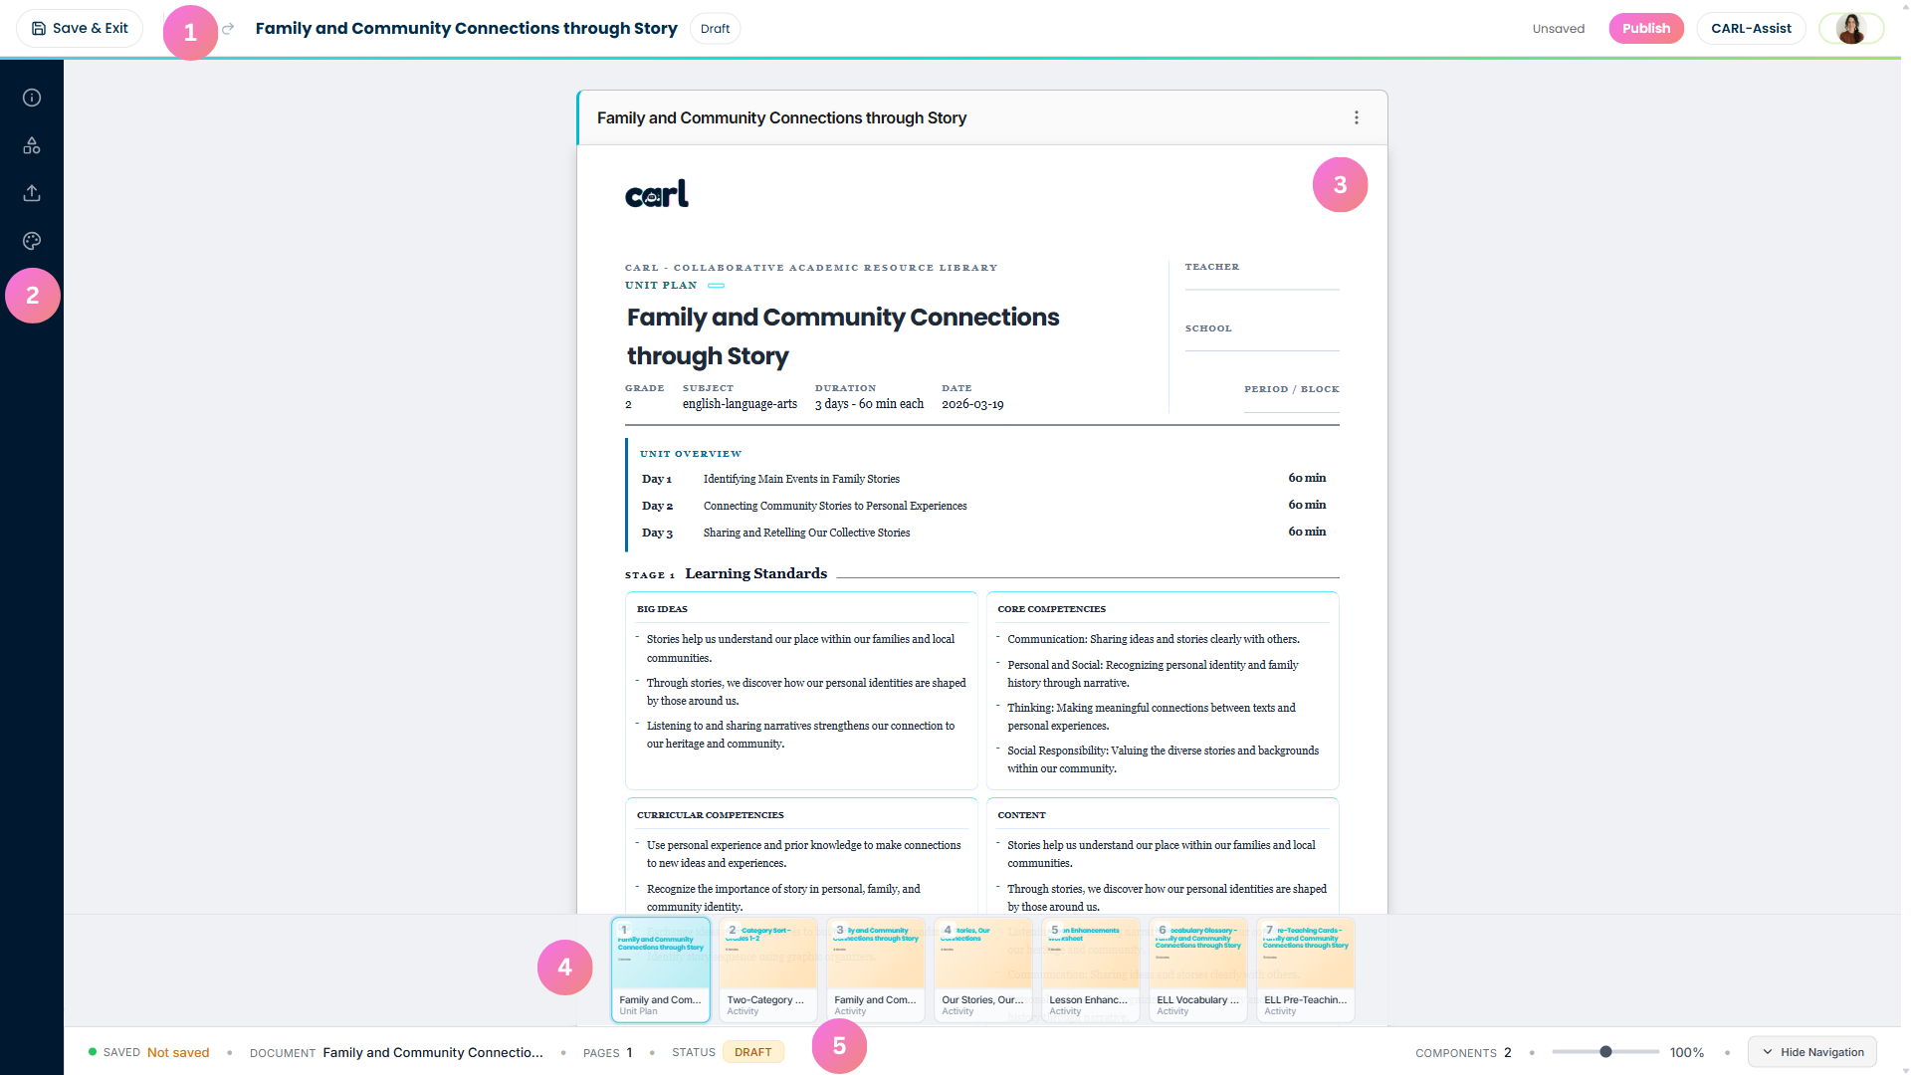1911x1075 pixels.
Task: Open ELL Vocabulary Glossary thumbnail
Action: click(1197, 969)
